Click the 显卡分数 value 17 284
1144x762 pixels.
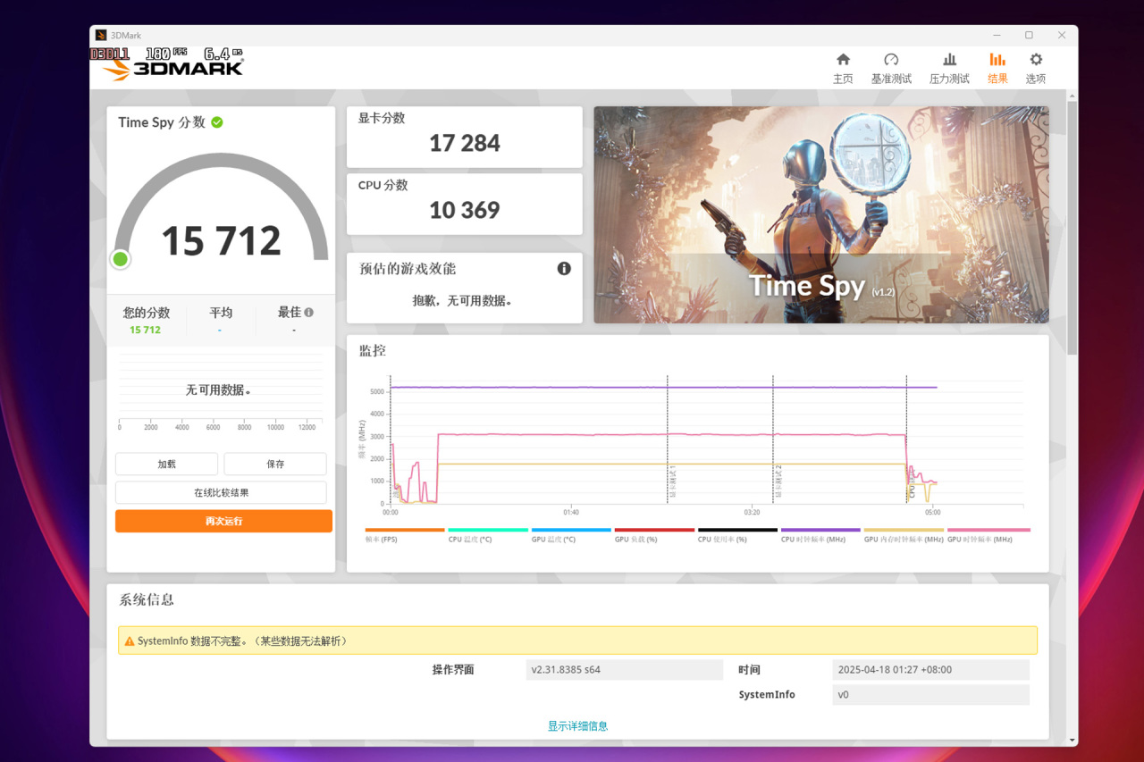pos(465,143)
